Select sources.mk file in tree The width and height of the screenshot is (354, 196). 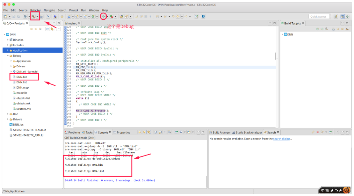coord(22,109)
